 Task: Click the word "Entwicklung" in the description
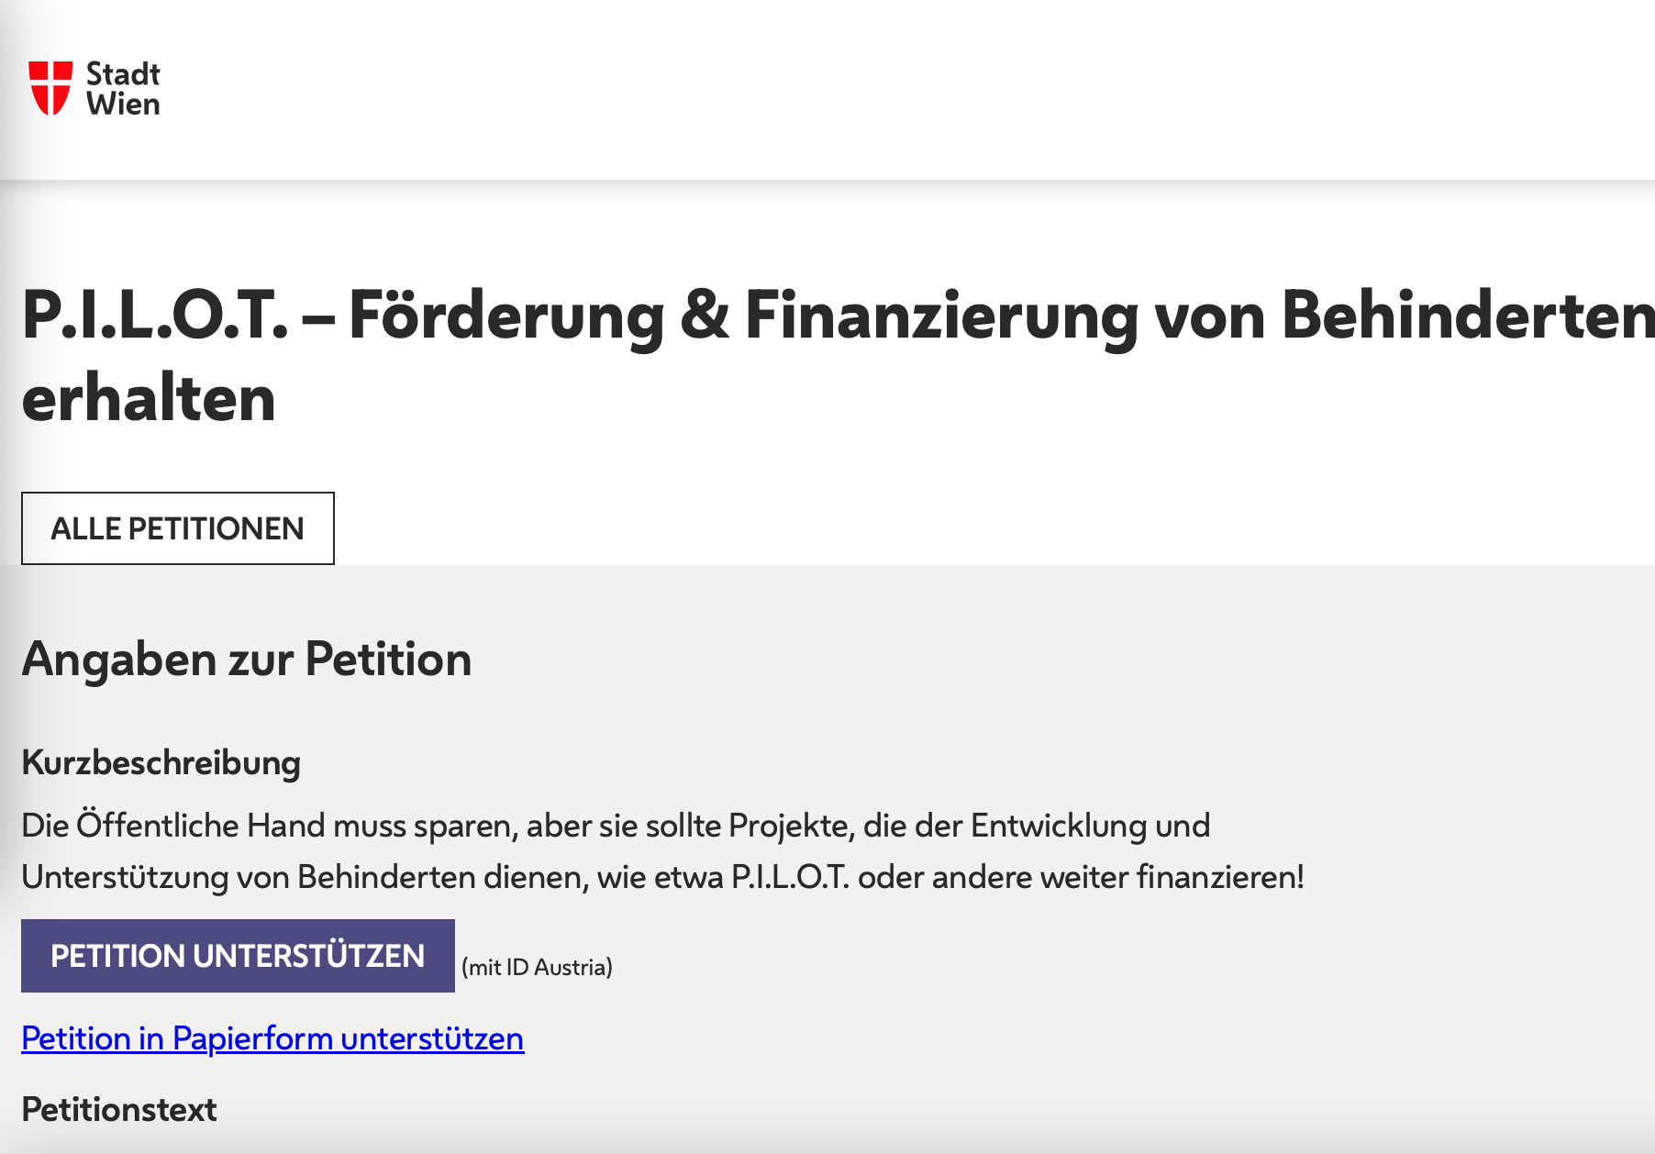1058,826
